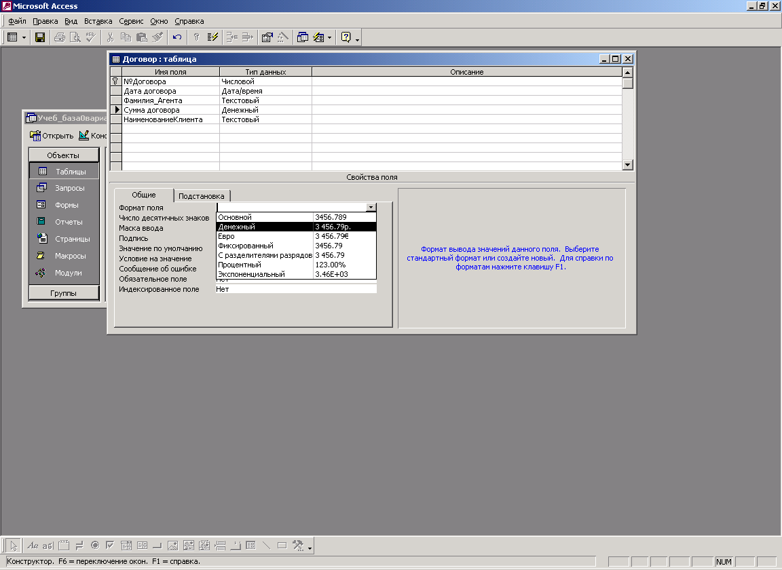Choose Процентный format from the list

[x=296, y=265]
